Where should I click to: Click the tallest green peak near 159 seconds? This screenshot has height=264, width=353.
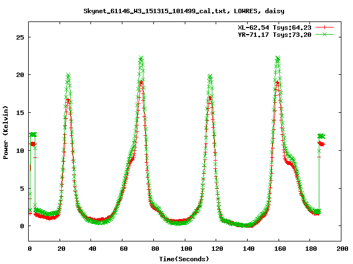point(277,58)
